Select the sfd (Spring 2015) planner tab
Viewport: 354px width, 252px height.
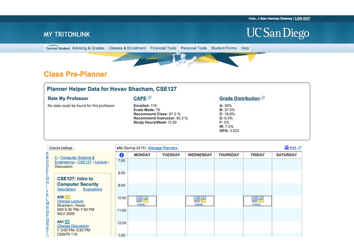[x=131, y=148]
